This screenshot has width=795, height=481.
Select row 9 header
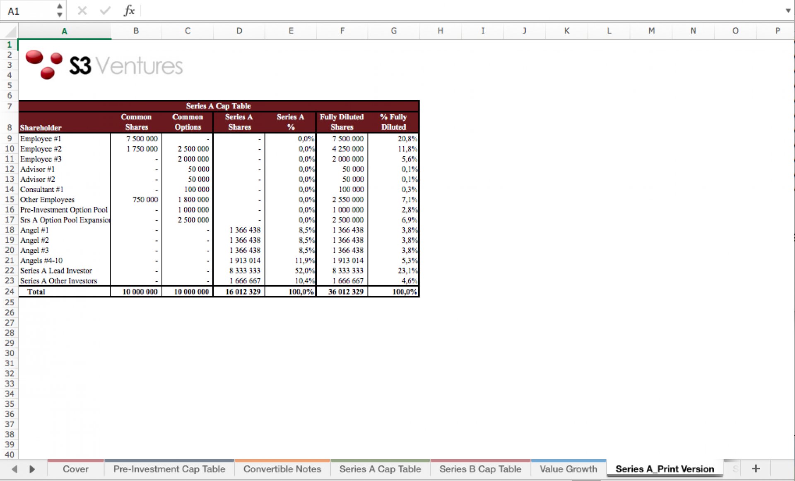tap(9, 138)
